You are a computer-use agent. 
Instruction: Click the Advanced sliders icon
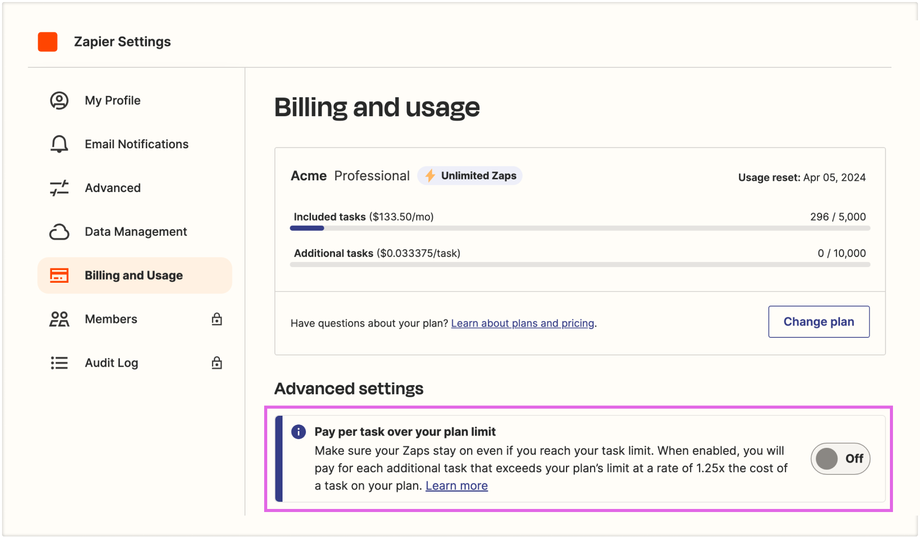(x=59, y=188)
